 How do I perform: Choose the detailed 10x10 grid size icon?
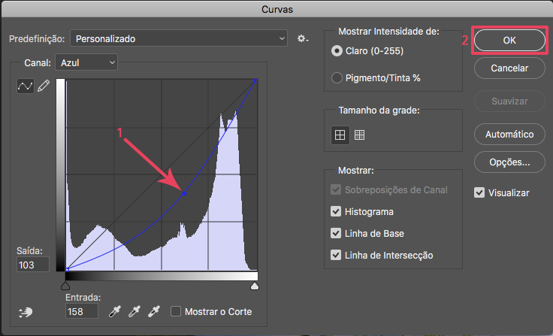pyautogui.click(x=359, y=135)
